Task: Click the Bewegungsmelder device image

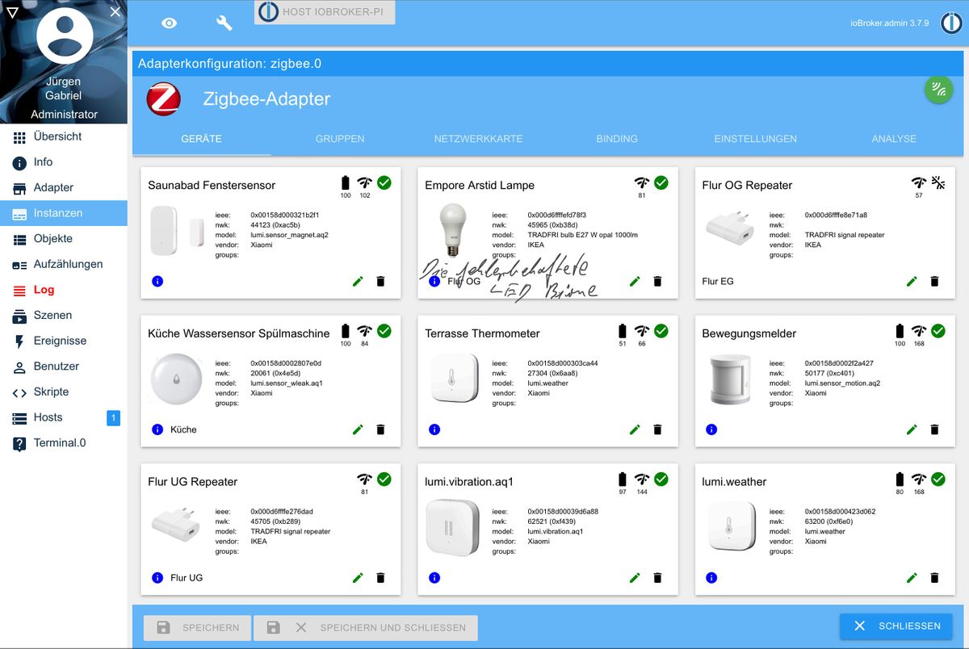Action: point(729,379)
